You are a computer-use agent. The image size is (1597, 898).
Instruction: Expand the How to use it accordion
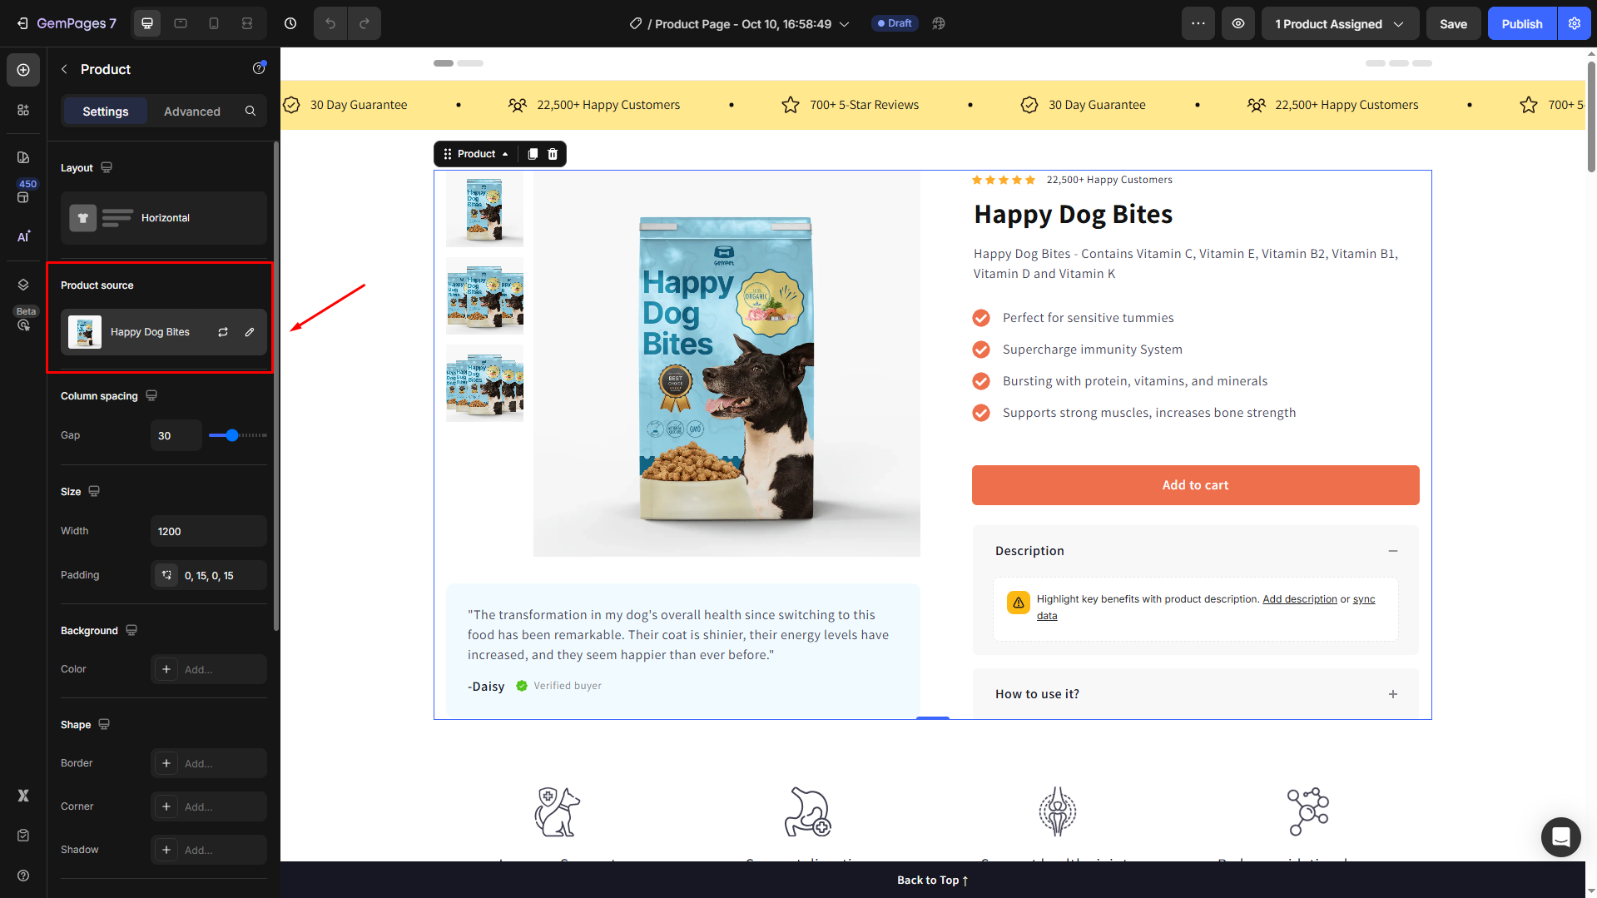(x=1393, y=694)
